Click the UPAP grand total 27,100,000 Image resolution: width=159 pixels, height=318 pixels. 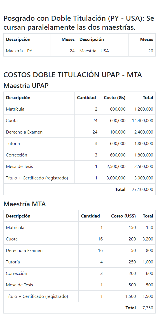tap(142, 190)
